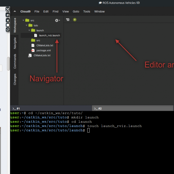The image size is (174, 174).
Task: Select the Workspace side tab
Action: (15, 25)
